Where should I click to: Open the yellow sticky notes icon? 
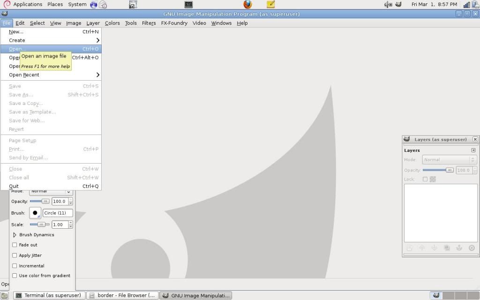click(x=270, y=4)
